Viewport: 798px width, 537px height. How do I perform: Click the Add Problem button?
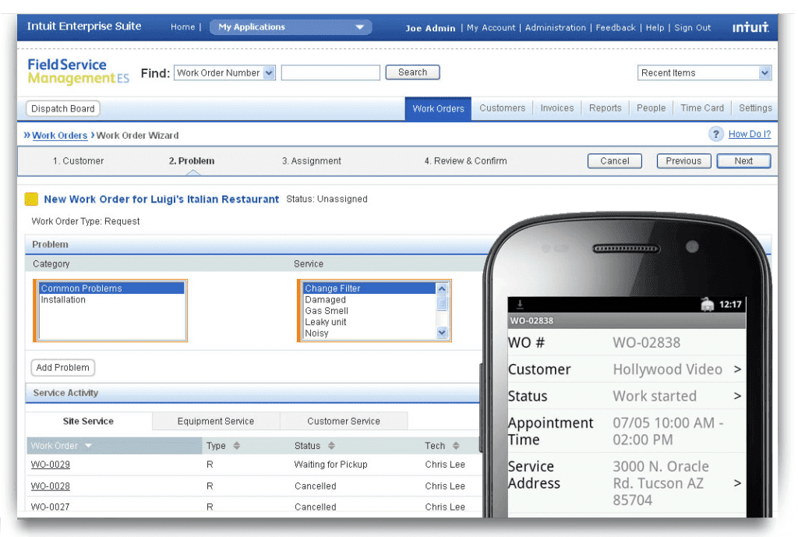tap(62, 368)
